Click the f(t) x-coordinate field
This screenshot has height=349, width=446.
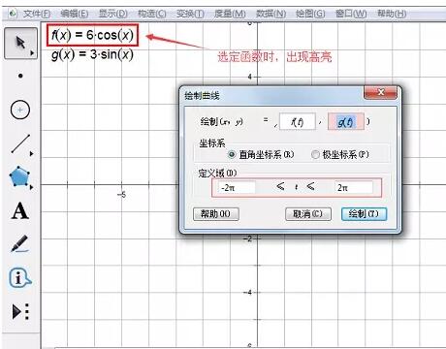[x=297, y=122]
